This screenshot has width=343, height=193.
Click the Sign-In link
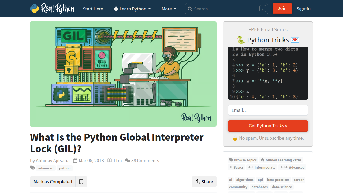point(304,9)
